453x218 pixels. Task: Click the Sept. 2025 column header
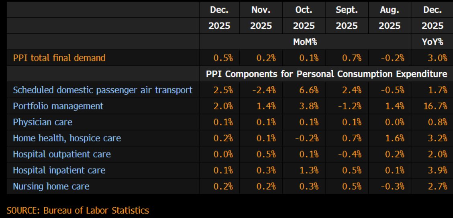click(347, 18)
